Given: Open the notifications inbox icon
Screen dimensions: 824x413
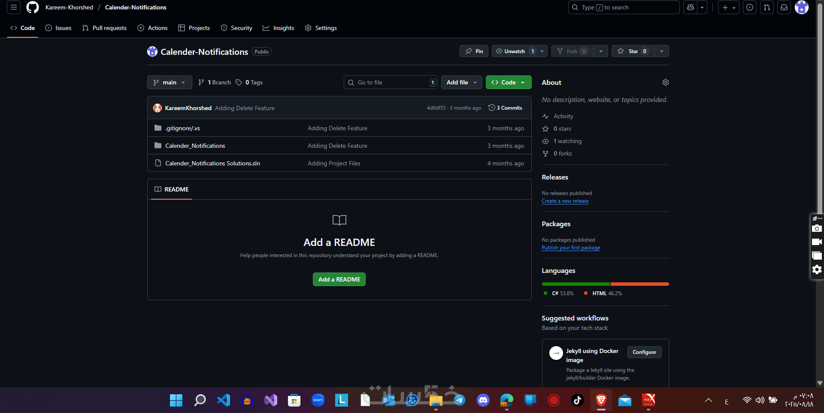Looking at the screenshot, I should [784, 7].
